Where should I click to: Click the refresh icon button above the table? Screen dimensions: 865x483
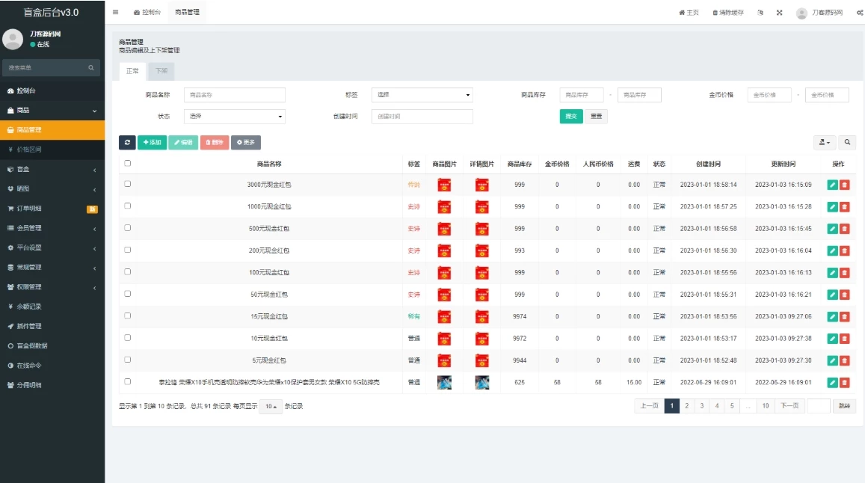(127, 142)
